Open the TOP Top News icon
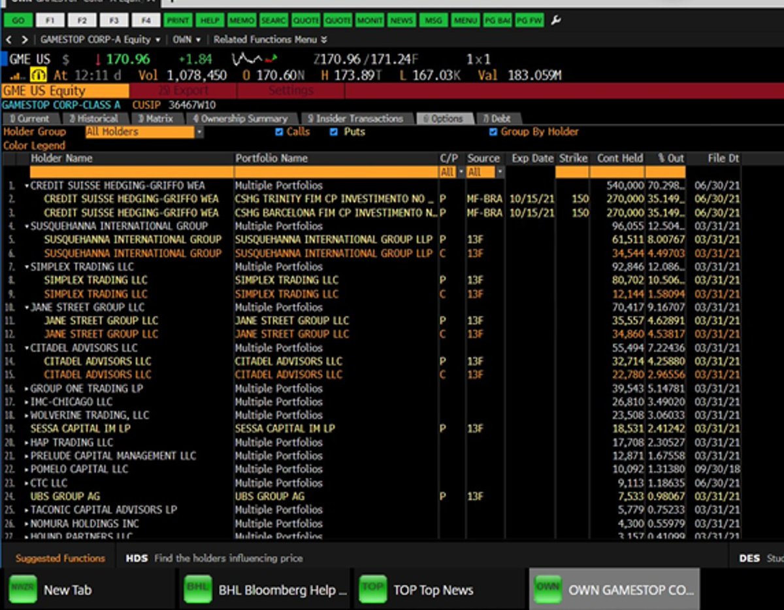Image resolution: width=784 pixels, height=610 pixels. pyautogui.click(x=372, y=589)
